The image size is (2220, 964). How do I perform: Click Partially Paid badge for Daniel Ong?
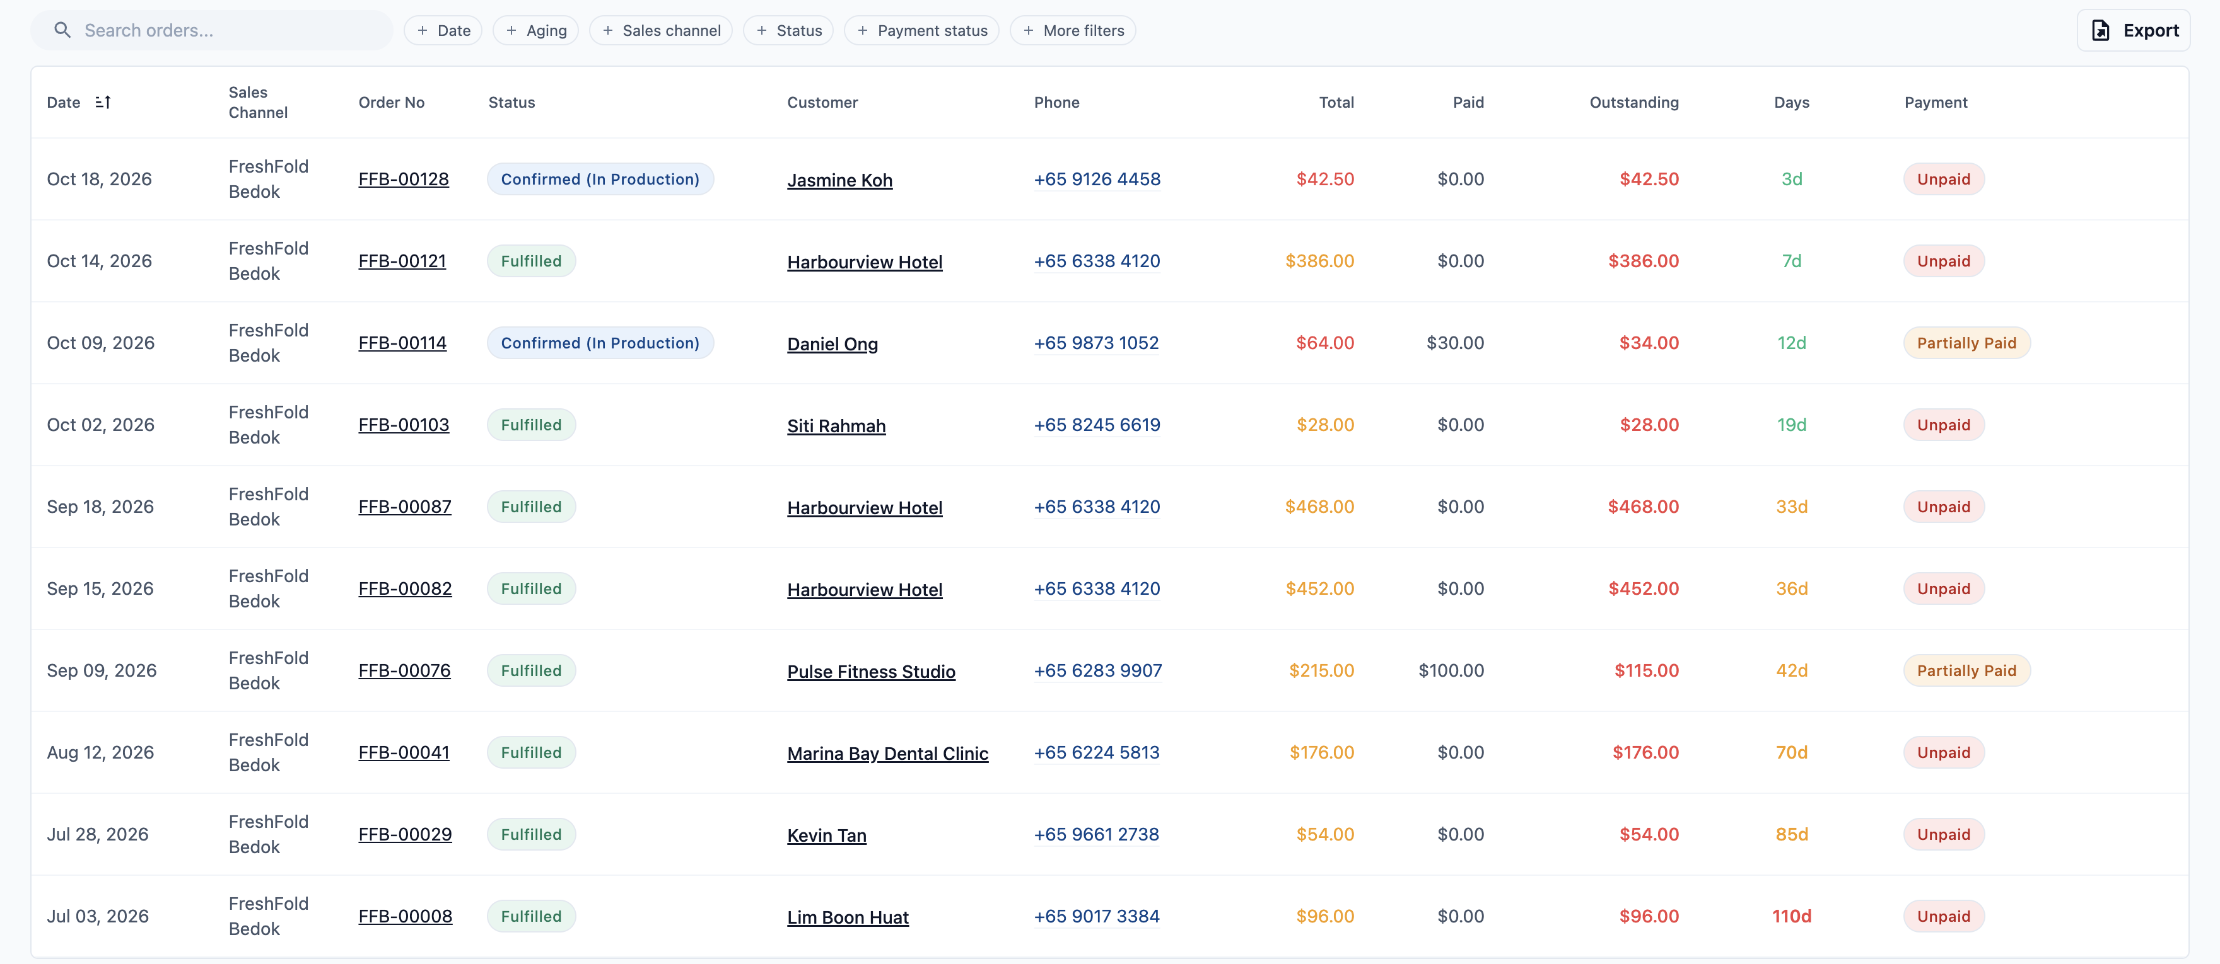1966,343
